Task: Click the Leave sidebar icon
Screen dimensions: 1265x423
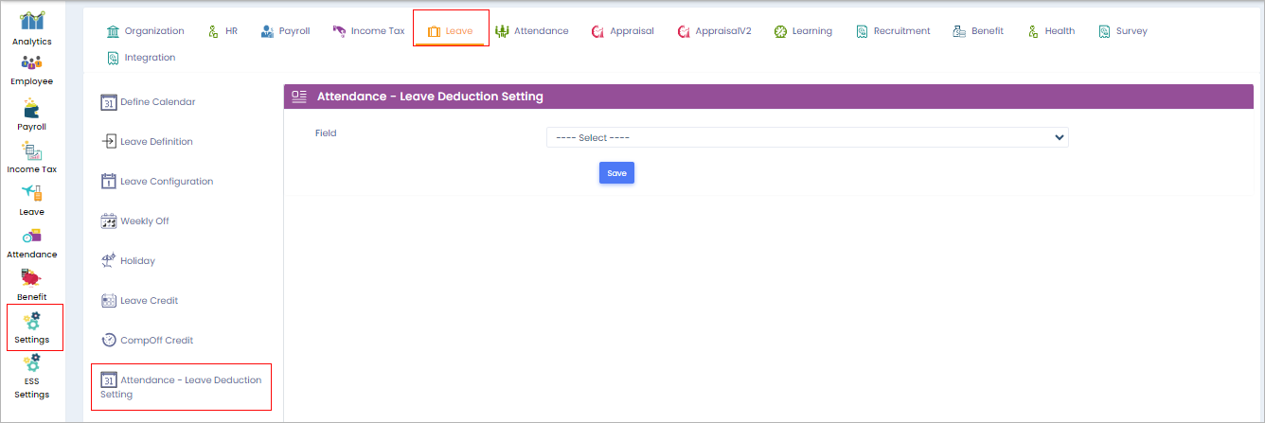Action: point(32,194)
